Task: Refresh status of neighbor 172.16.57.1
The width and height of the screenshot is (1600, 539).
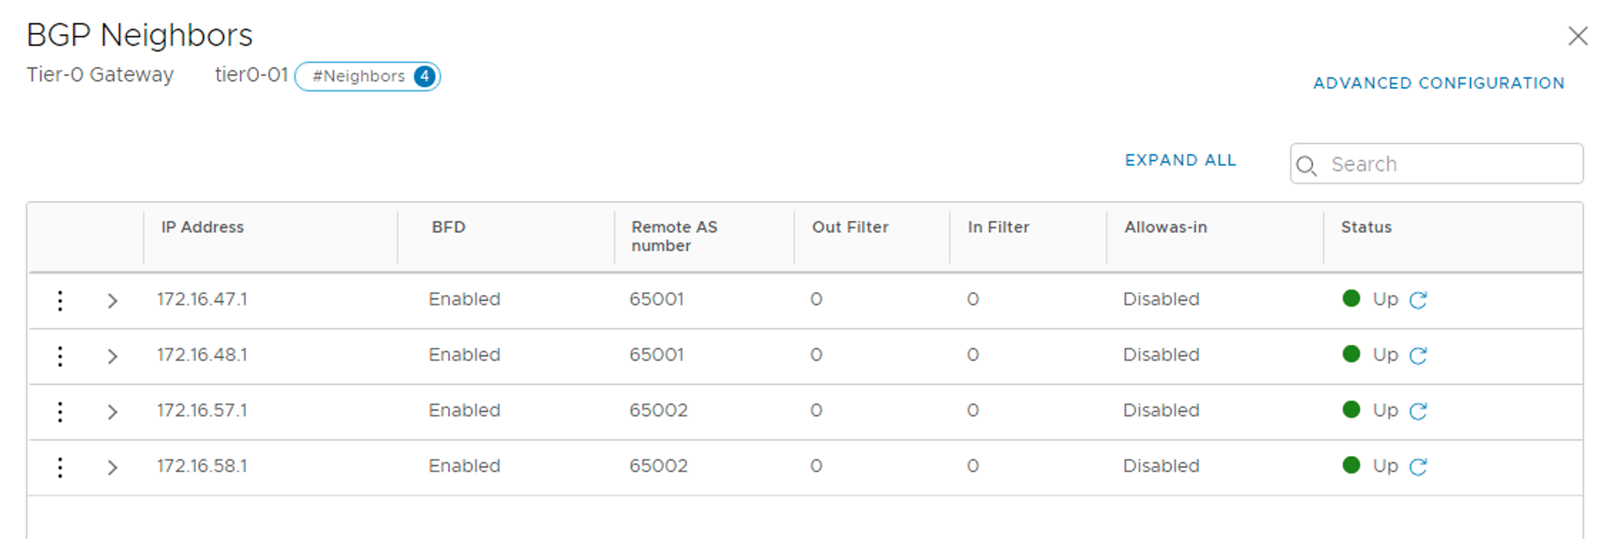Action: (1418, 411)
